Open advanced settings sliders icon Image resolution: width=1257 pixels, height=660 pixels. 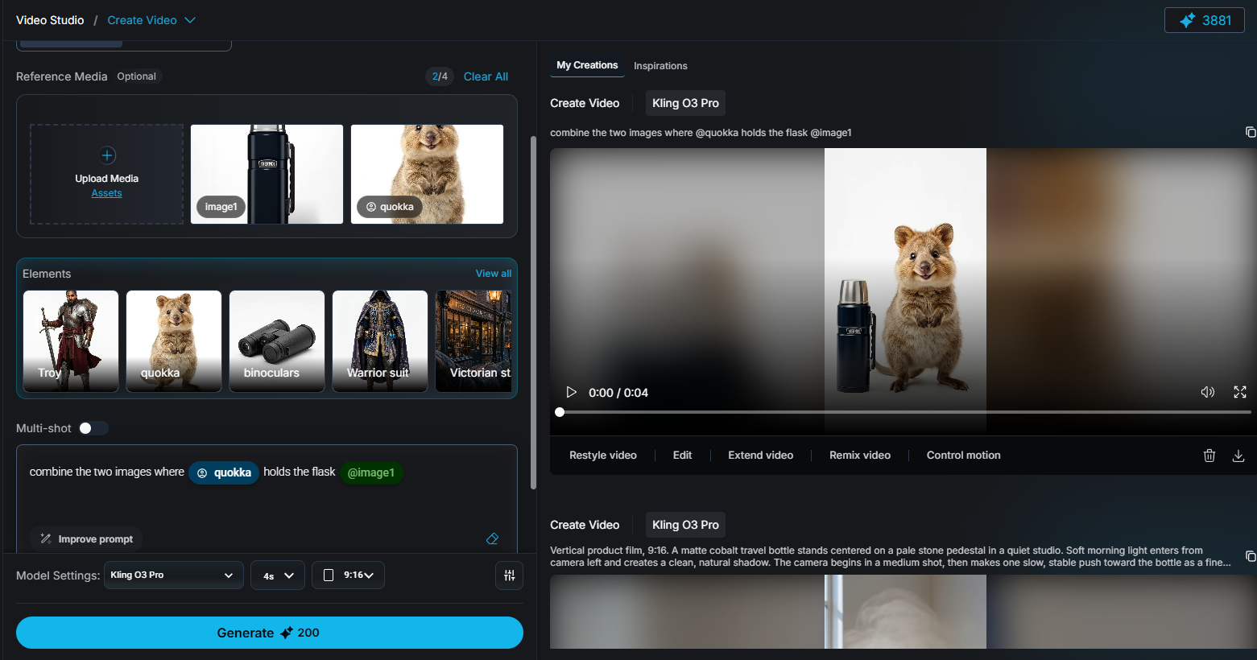point(509,575)
